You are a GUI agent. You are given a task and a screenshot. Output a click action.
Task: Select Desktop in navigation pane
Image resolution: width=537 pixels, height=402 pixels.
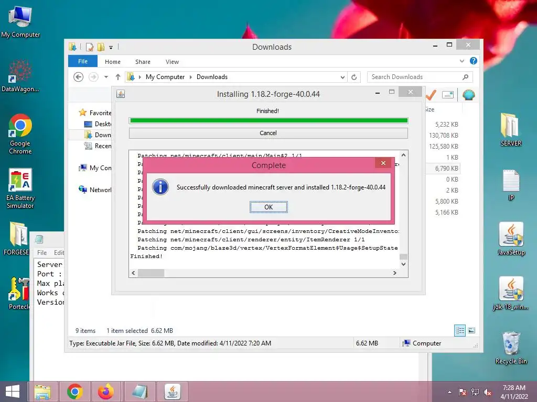98,124
